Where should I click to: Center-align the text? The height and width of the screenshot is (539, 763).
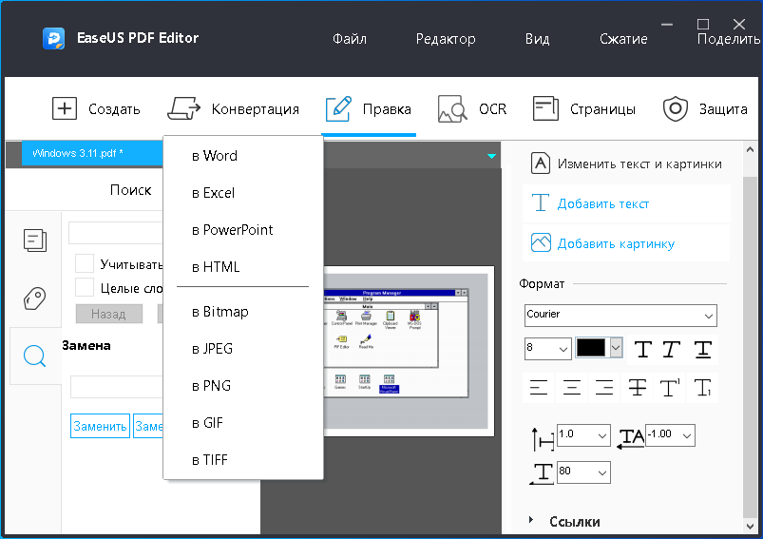[572, 388]
